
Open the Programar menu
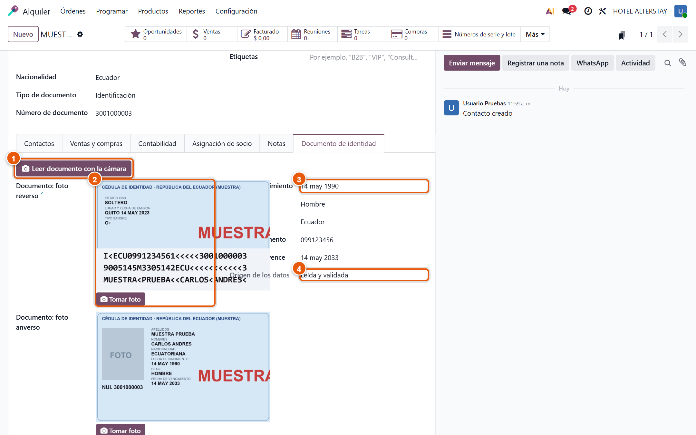click(112, 11)
